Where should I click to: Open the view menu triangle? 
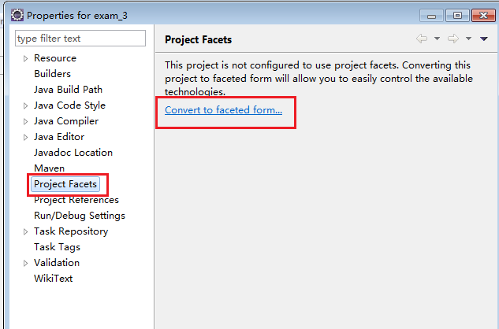point(484,39)
